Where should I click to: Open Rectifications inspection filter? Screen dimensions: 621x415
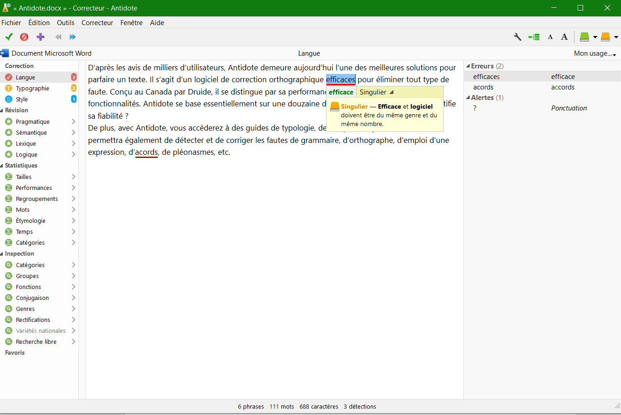tap(40, 320)
